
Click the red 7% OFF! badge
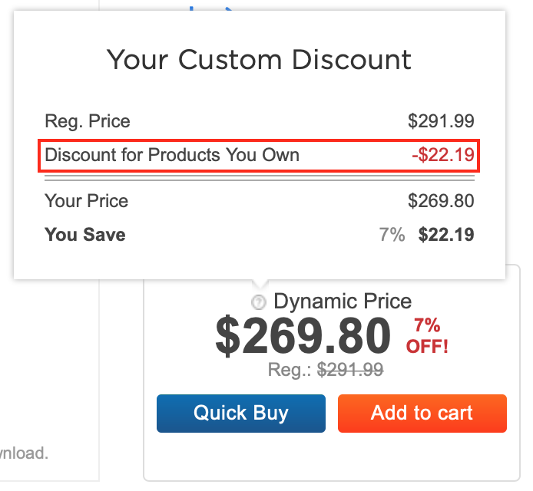click(x=427, y=335)
